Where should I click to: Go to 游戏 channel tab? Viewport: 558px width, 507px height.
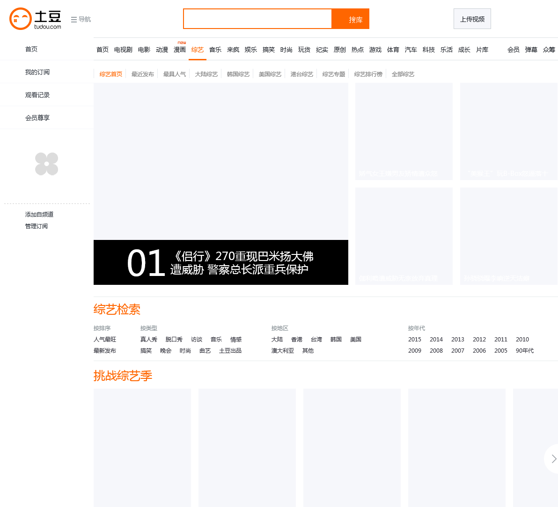[x=375, y=50]
